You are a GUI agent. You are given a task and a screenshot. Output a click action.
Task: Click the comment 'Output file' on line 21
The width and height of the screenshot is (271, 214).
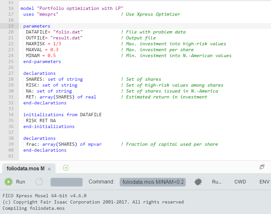pos(138,38)
